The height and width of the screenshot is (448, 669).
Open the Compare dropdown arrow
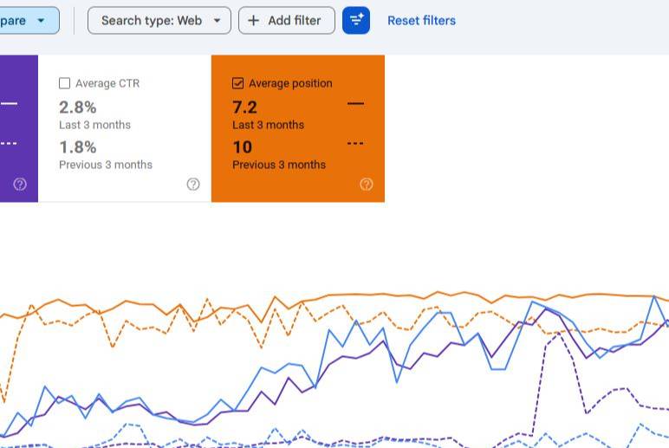[x=41, y=21]
